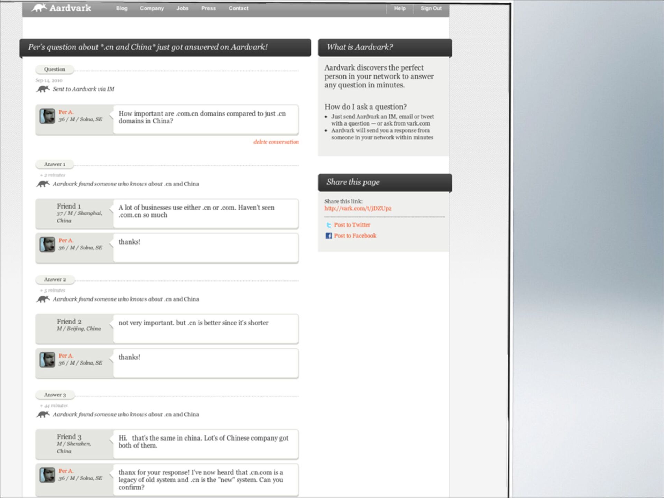Click Per A.'s avatar in the Question box
The height and width of the screenshot is (498, 664).
47,116
